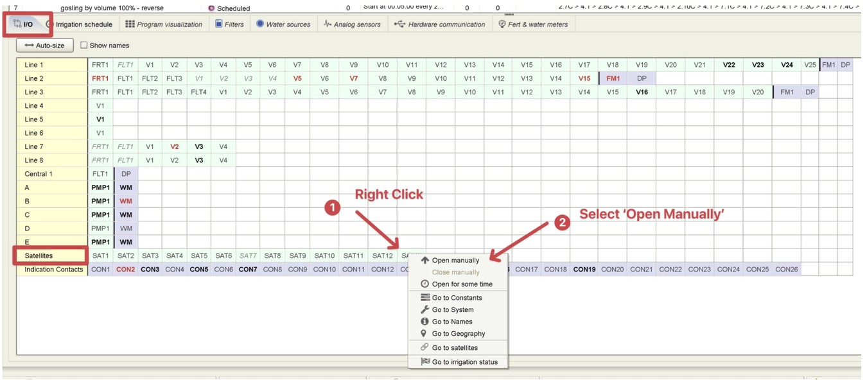
Task: Click the info icon beside Go to Names
Action: pos(425,322)
